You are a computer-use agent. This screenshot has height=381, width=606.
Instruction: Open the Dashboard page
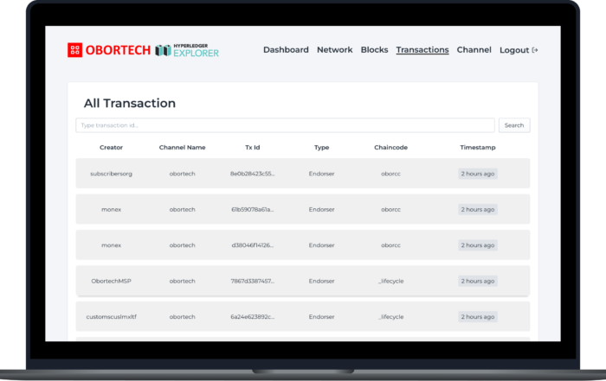click(x=286, y=50)
